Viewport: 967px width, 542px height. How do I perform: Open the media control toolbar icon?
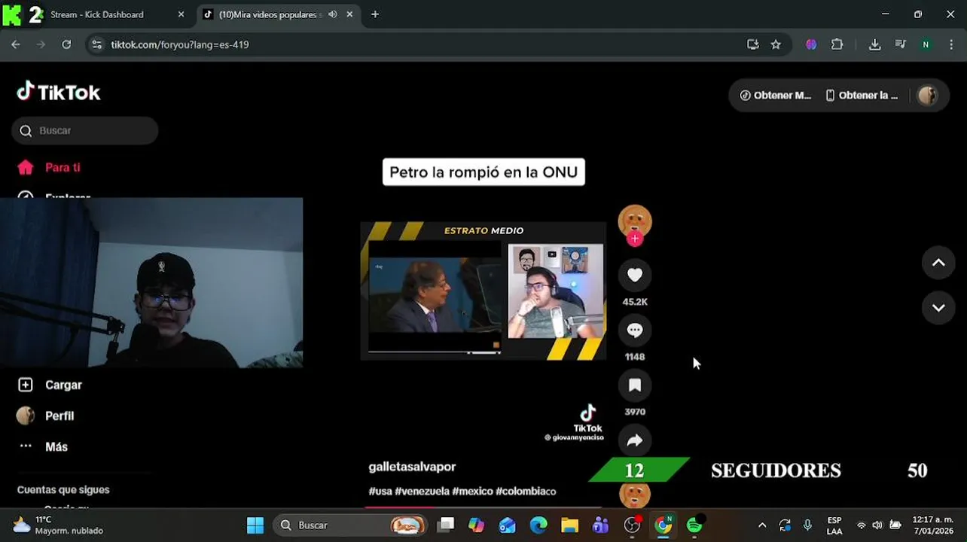tap(900, 44)
